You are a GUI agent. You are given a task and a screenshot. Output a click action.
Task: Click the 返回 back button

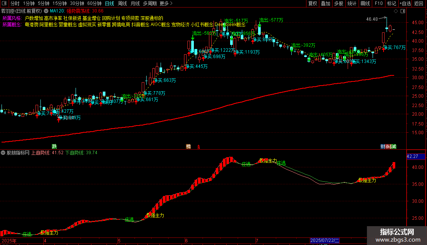click(419, 3)
